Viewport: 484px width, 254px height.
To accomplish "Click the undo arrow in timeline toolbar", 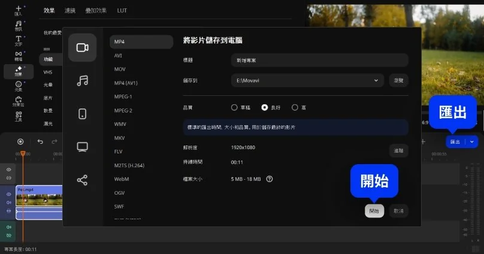I will [40, 141].
